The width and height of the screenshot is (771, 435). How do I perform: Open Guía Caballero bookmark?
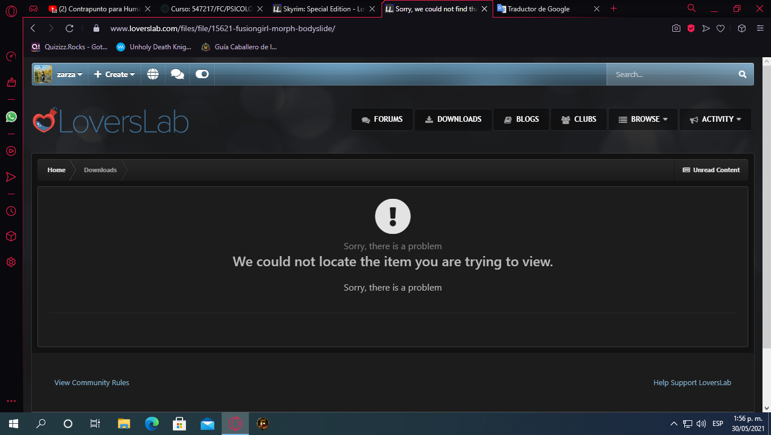pos(239,47)
